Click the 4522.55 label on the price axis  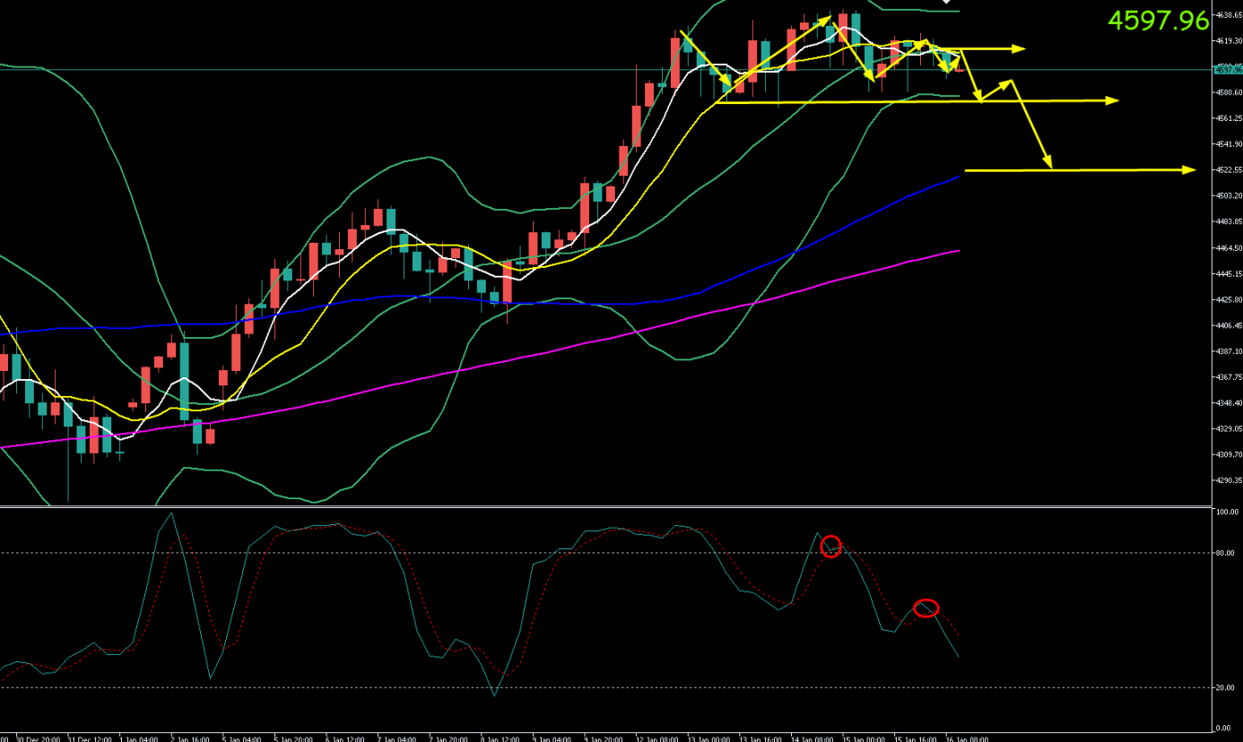tap(1225, 169)
